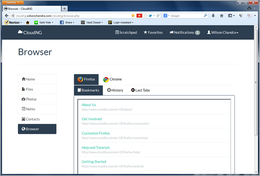Go to Home in the sidebar
The image size is (260, 176).
37,79
